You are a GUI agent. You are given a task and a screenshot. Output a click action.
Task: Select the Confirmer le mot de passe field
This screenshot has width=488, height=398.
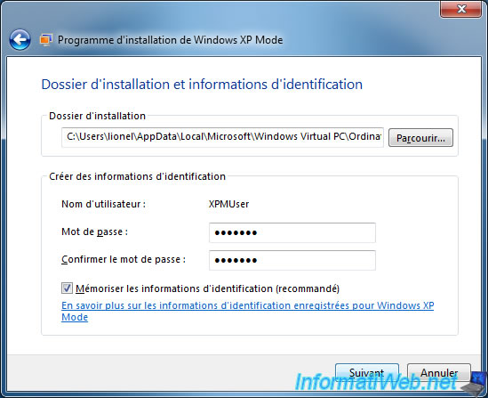click(x=292, y=260)
